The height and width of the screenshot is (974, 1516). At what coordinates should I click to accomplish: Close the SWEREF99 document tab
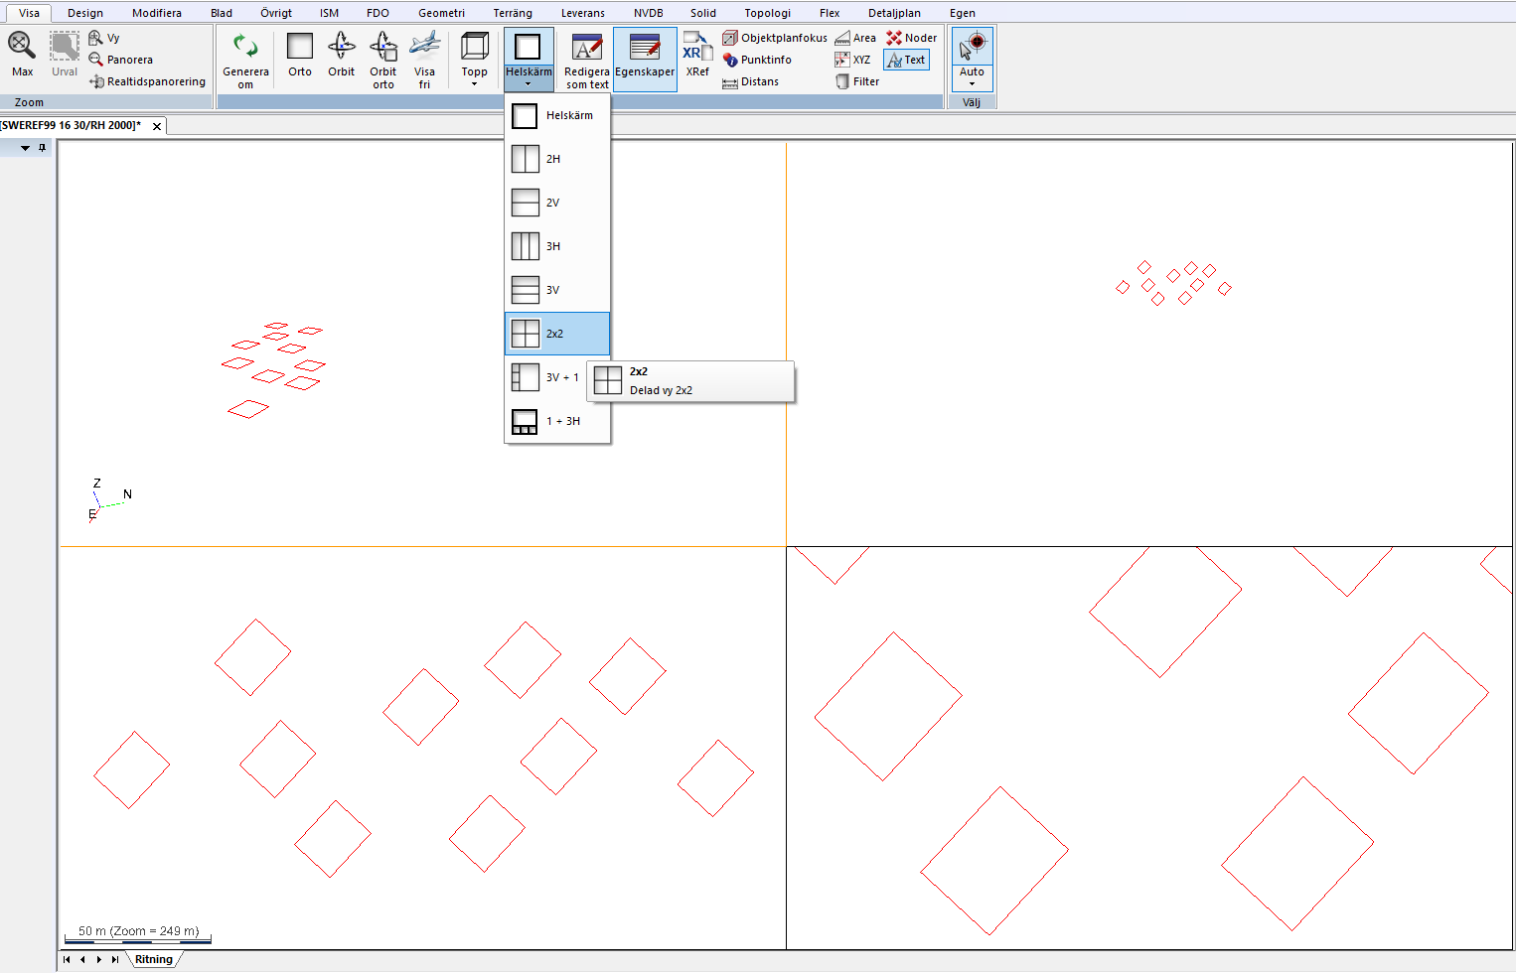(157, 126)
